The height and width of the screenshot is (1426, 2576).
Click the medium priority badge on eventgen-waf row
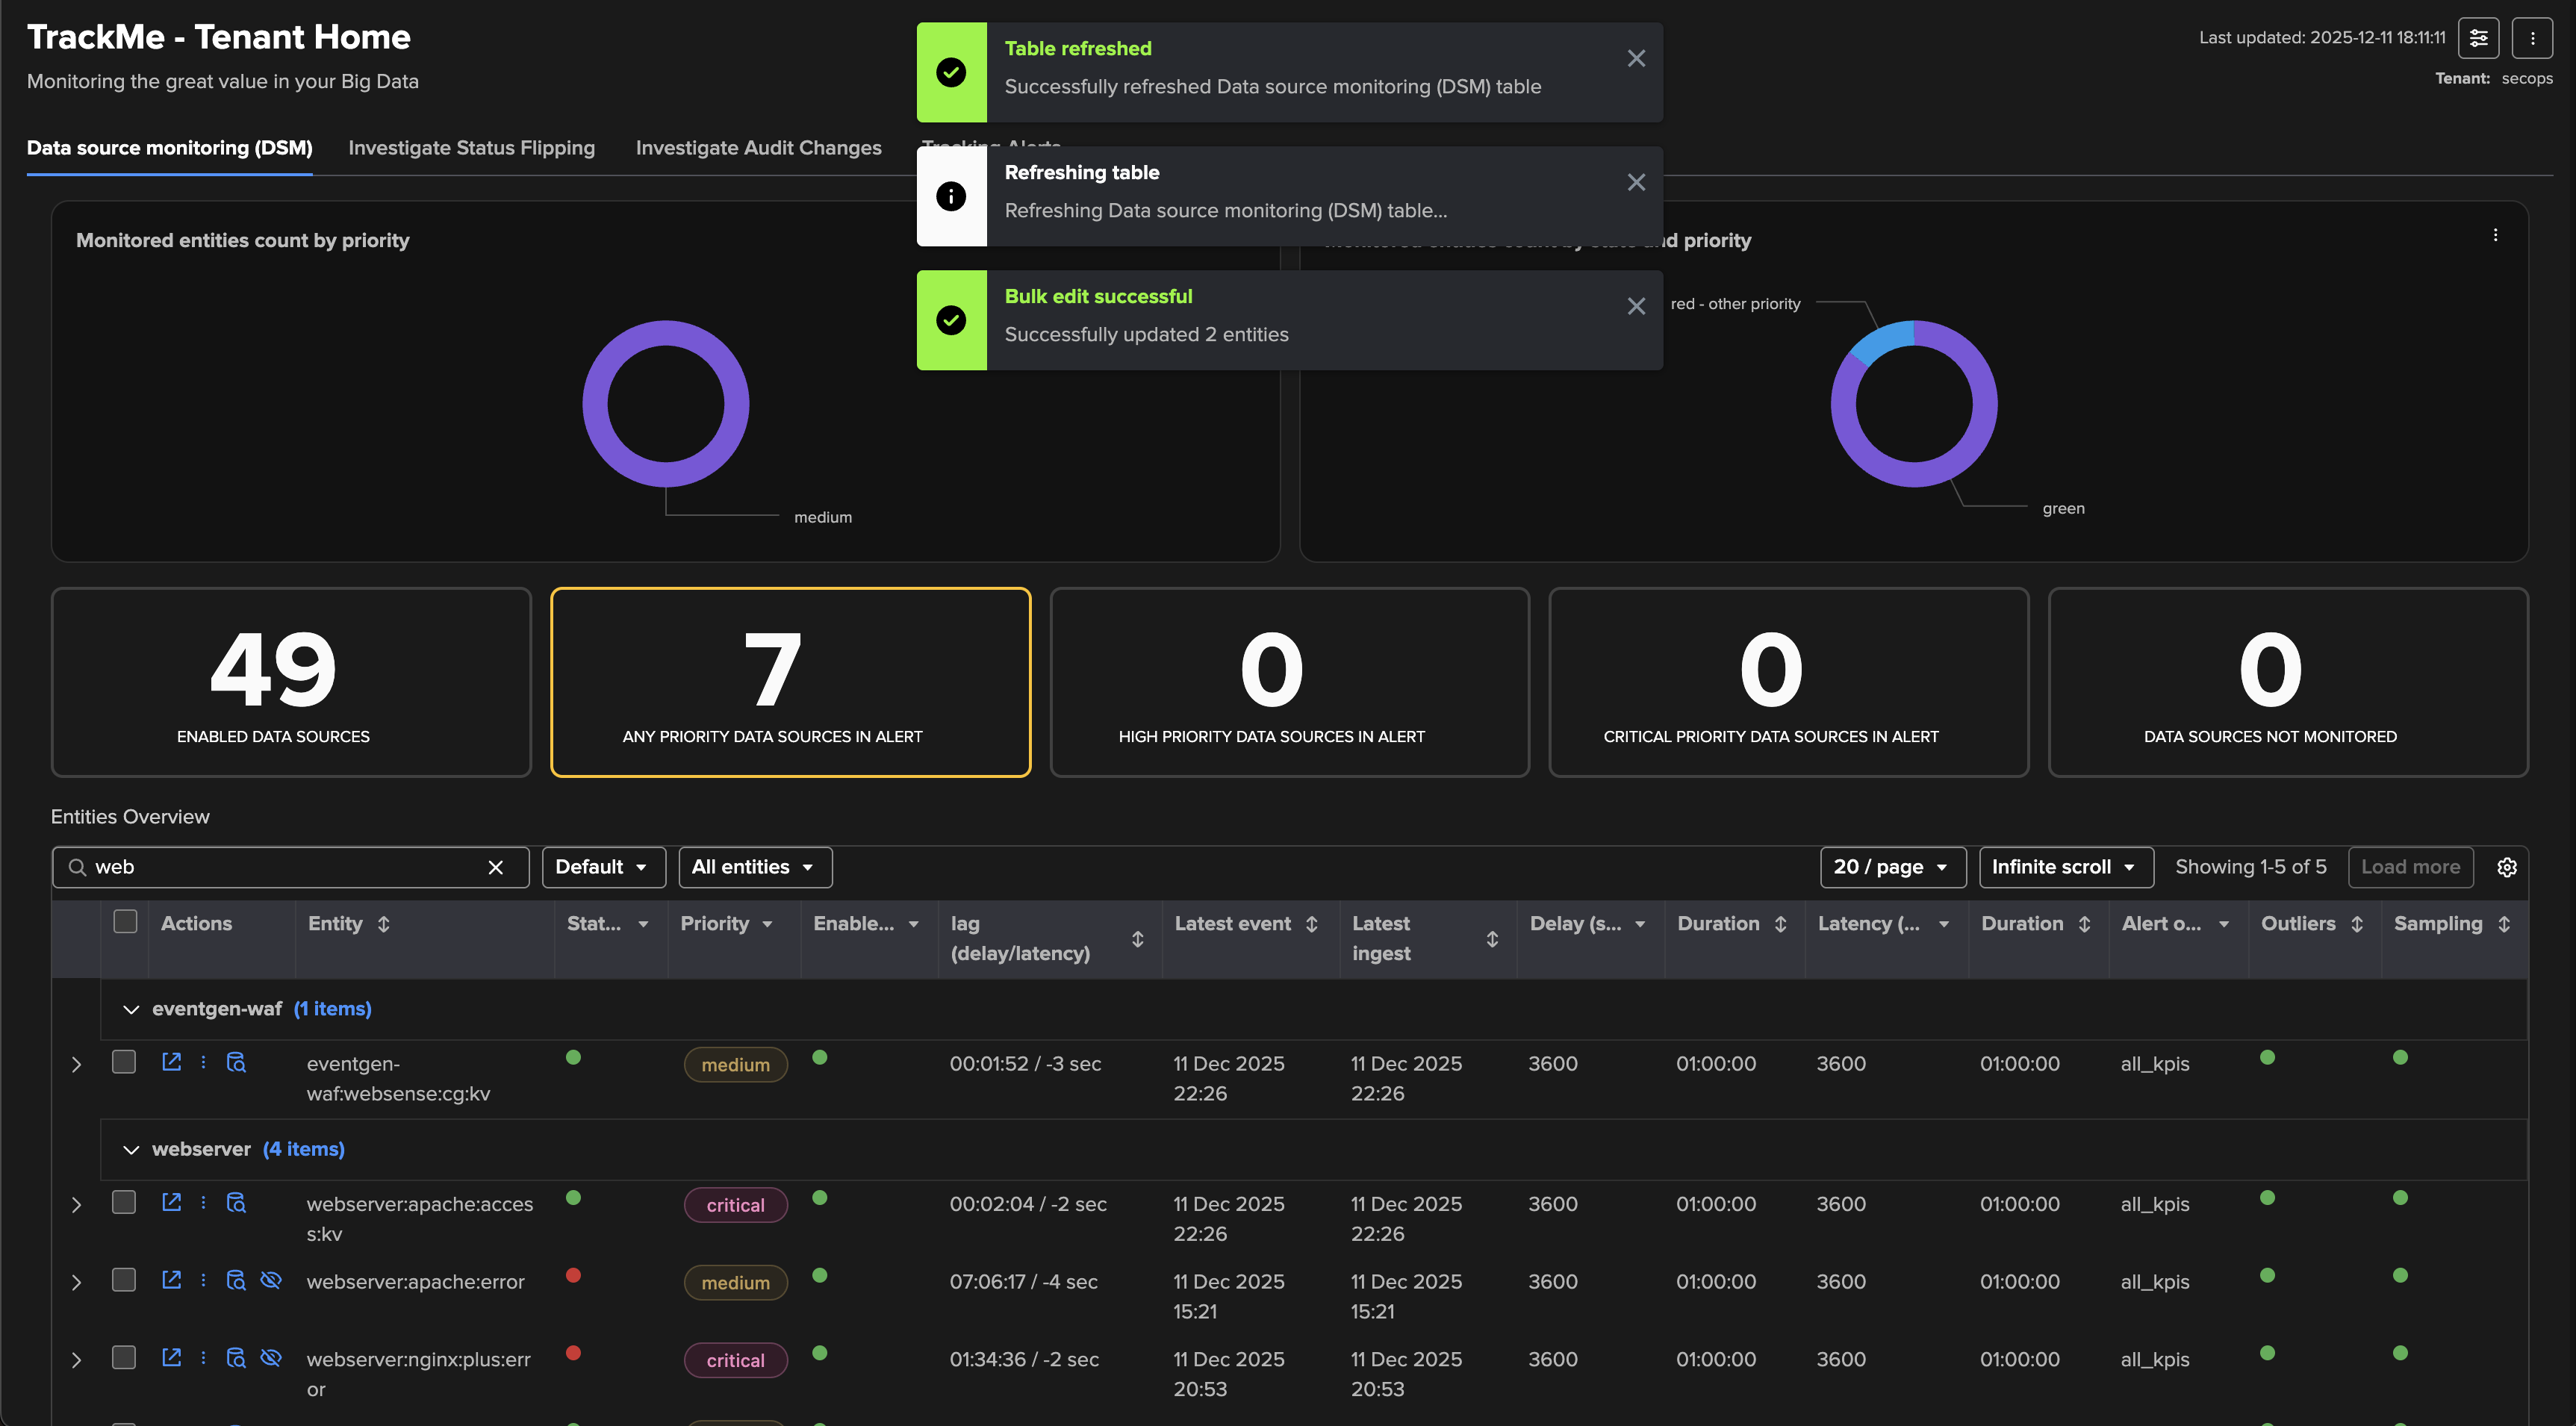click(735, 1065)
